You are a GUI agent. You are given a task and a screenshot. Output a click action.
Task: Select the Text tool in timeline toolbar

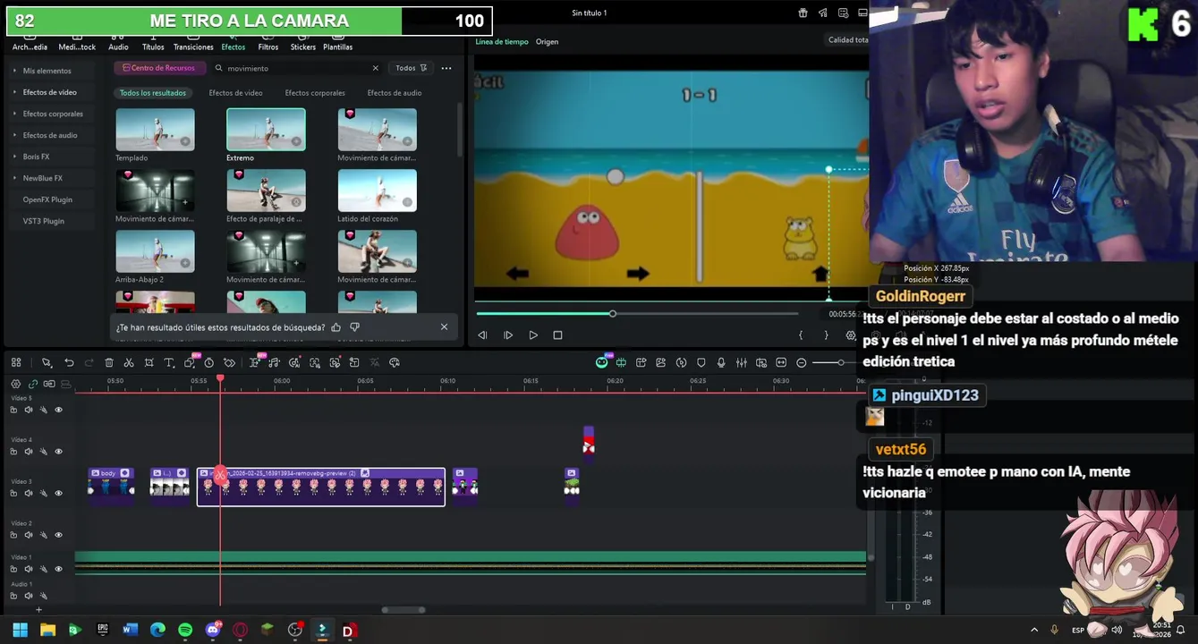tap(168, 362)
